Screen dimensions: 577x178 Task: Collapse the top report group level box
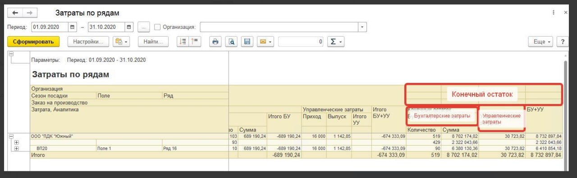[11, 54]
